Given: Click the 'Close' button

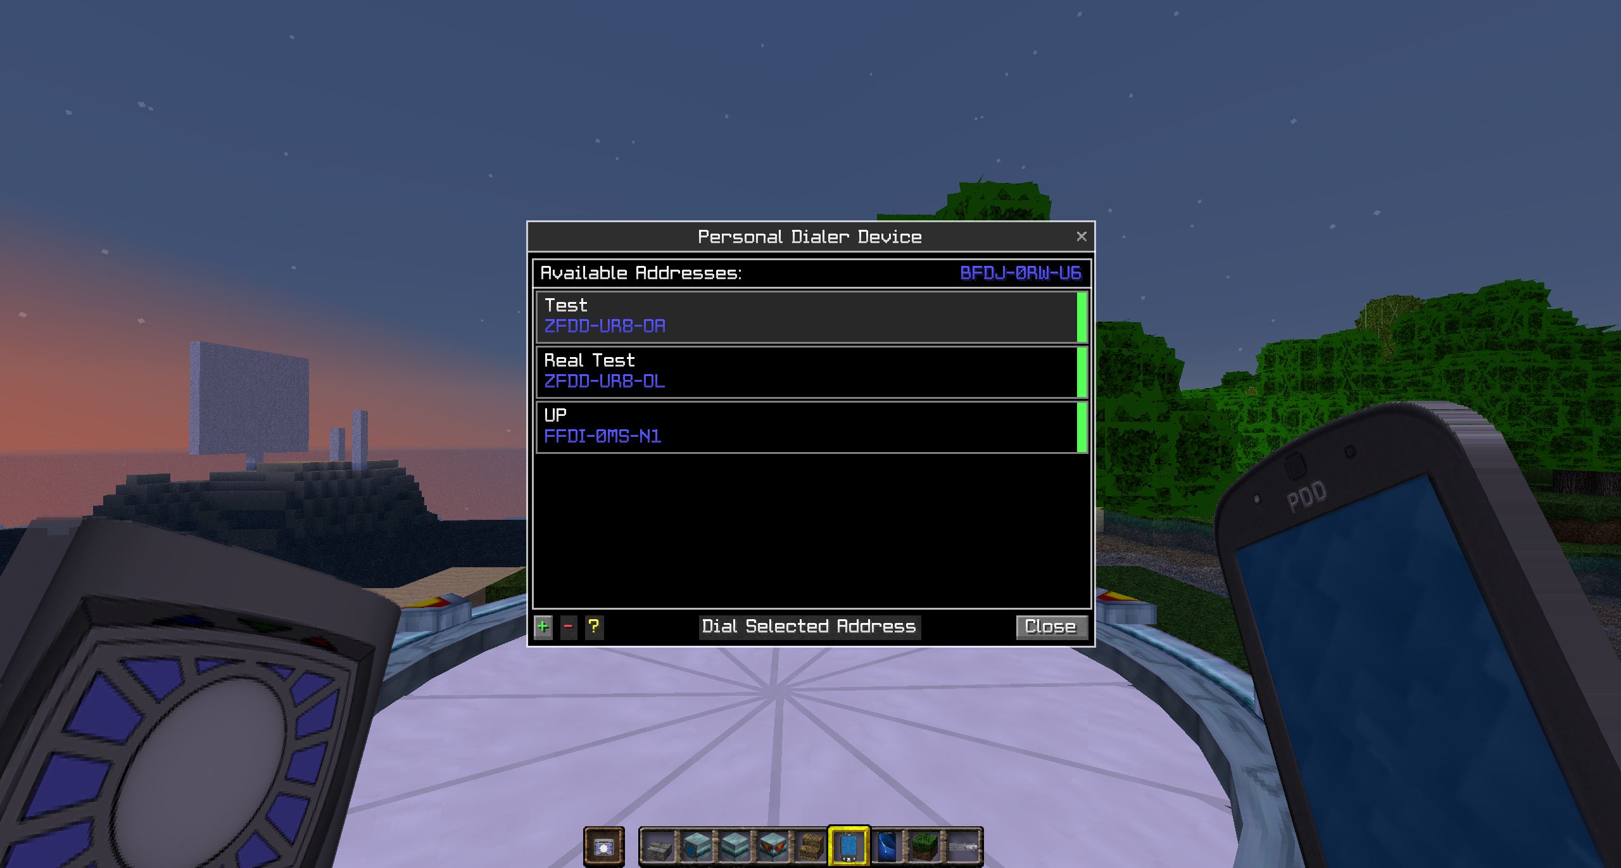Looking at the screenshot, I should click(x=1047, y=625).
